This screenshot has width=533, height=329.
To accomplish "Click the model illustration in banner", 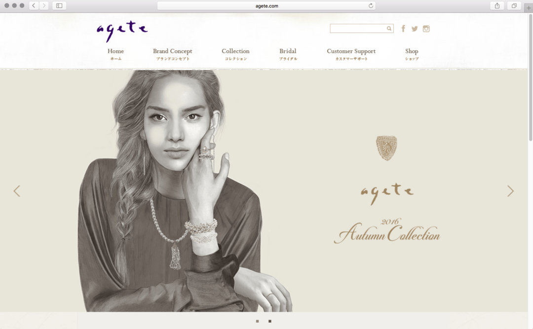I will [x=185, y=191].
